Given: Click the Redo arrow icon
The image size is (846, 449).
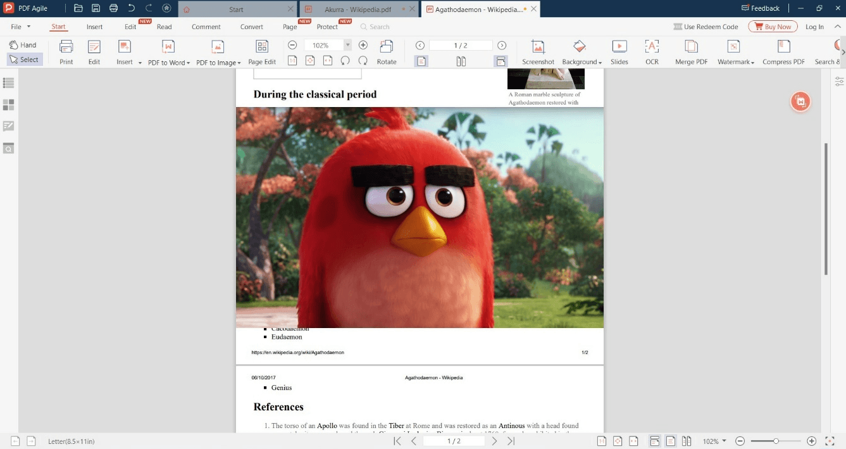Looking at the screenshot, I should (149, 8).
